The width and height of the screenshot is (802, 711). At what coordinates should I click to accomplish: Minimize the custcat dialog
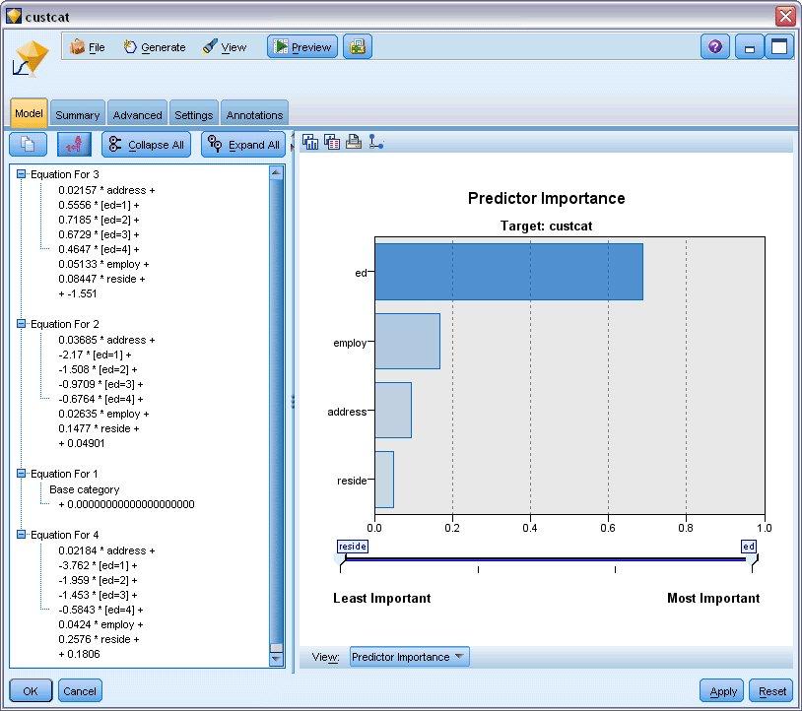click(750, 47)
